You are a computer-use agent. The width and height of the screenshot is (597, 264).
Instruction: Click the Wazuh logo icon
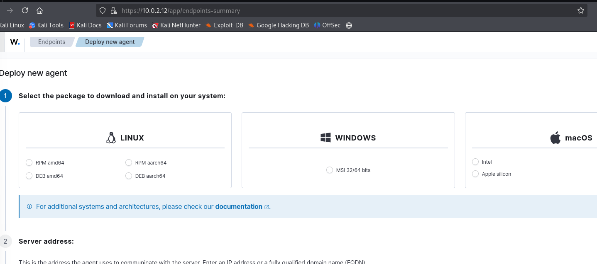(15, 42)
